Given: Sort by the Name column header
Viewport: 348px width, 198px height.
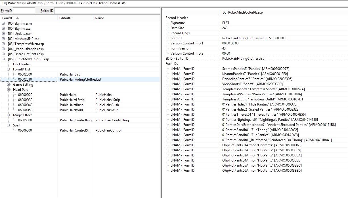Looking at the screenshot, I should [x=127, y=18].
